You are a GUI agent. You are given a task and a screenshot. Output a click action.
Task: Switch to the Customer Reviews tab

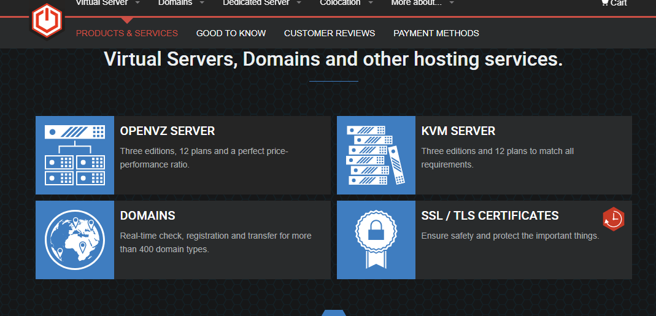(330, 33)
